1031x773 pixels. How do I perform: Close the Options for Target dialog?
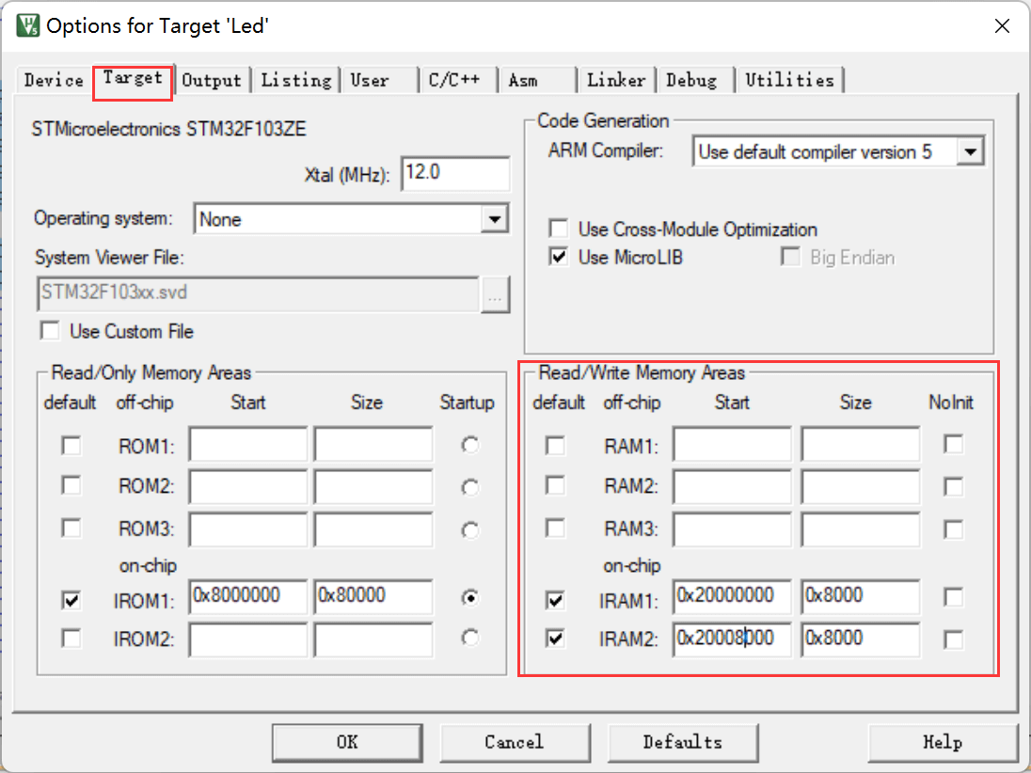tap(1002, 26)
